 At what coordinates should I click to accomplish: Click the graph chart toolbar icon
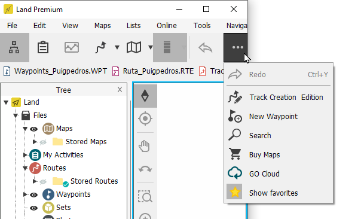[72, 47]
